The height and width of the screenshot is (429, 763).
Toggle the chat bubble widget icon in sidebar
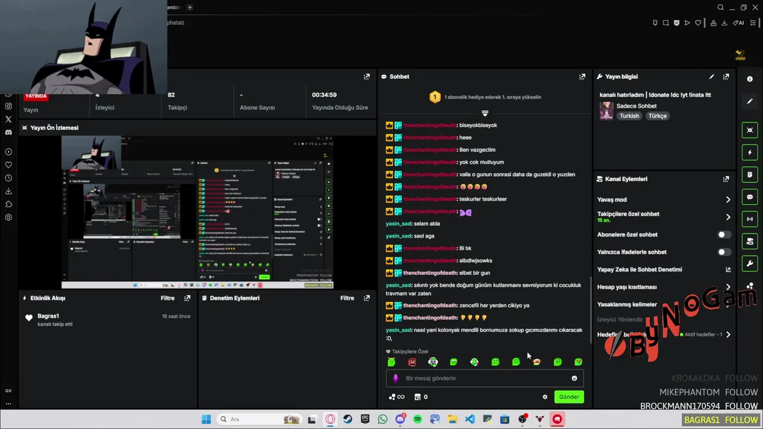tap(750, 197)
